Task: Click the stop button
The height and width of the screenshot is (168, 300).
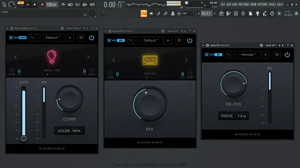Action: 34,4
